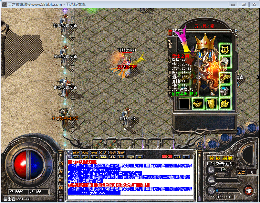The image size is (260, 203).
Task: Open the 会员服务 member service button
Action: pos(221,158)
